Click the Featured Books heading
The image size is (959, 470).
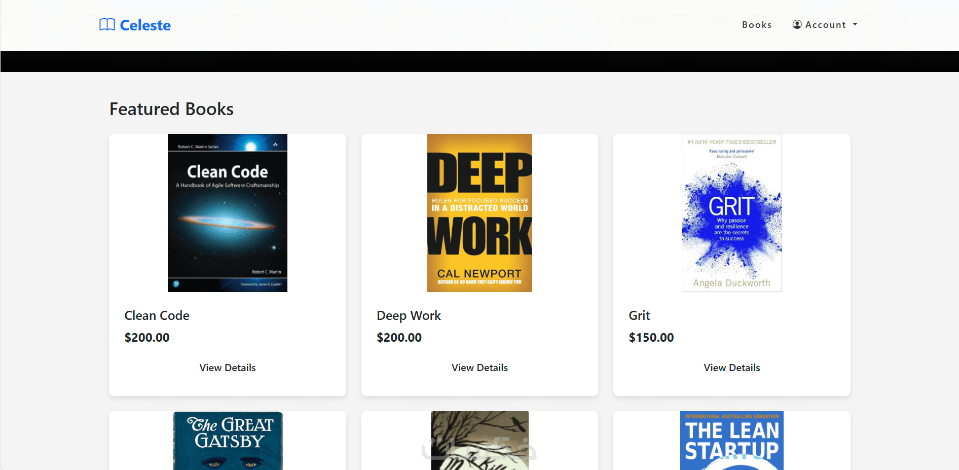[x=171, y=109]
